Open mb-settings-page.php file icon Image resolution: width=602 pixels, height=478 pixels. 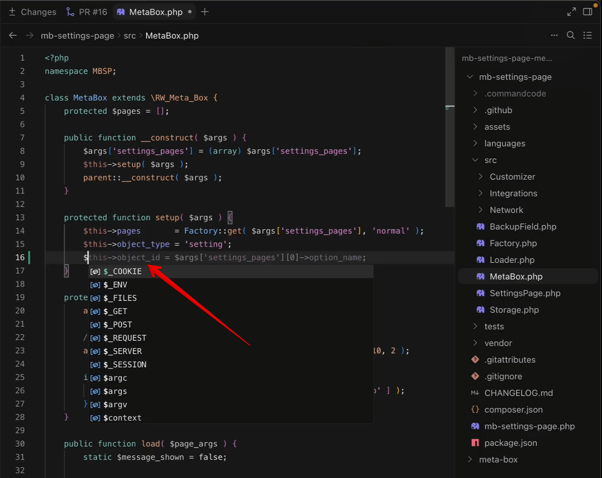[x=475, y=426]
